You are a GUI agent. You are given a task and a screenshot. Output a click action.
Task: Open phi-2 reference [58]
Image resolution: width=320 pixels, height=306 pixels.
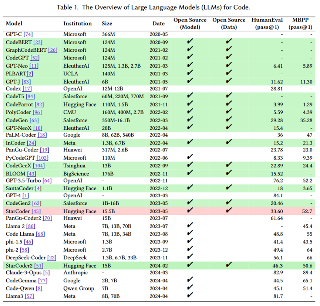(x=24, y=250)
